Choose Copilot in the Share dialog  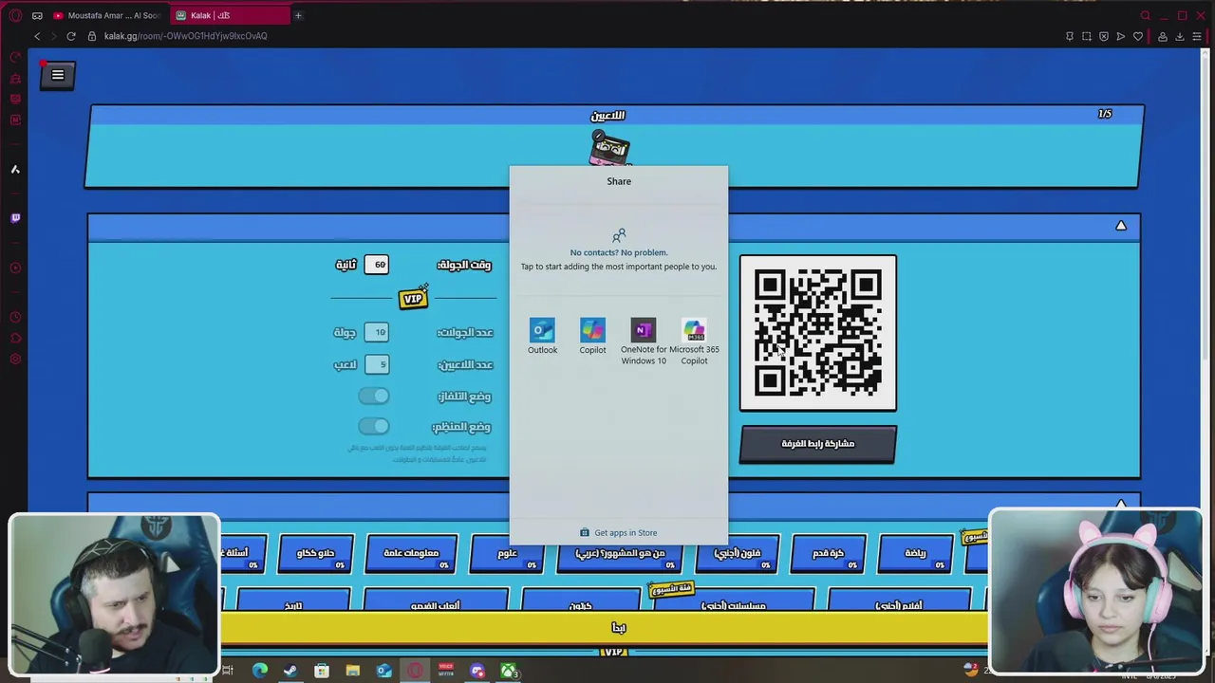[x=592, y=337]
